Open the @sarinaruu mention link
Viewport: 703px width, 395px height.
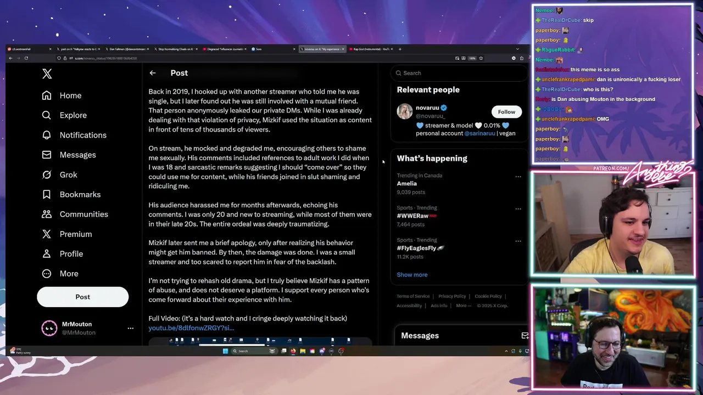click(x=479, y=133)
